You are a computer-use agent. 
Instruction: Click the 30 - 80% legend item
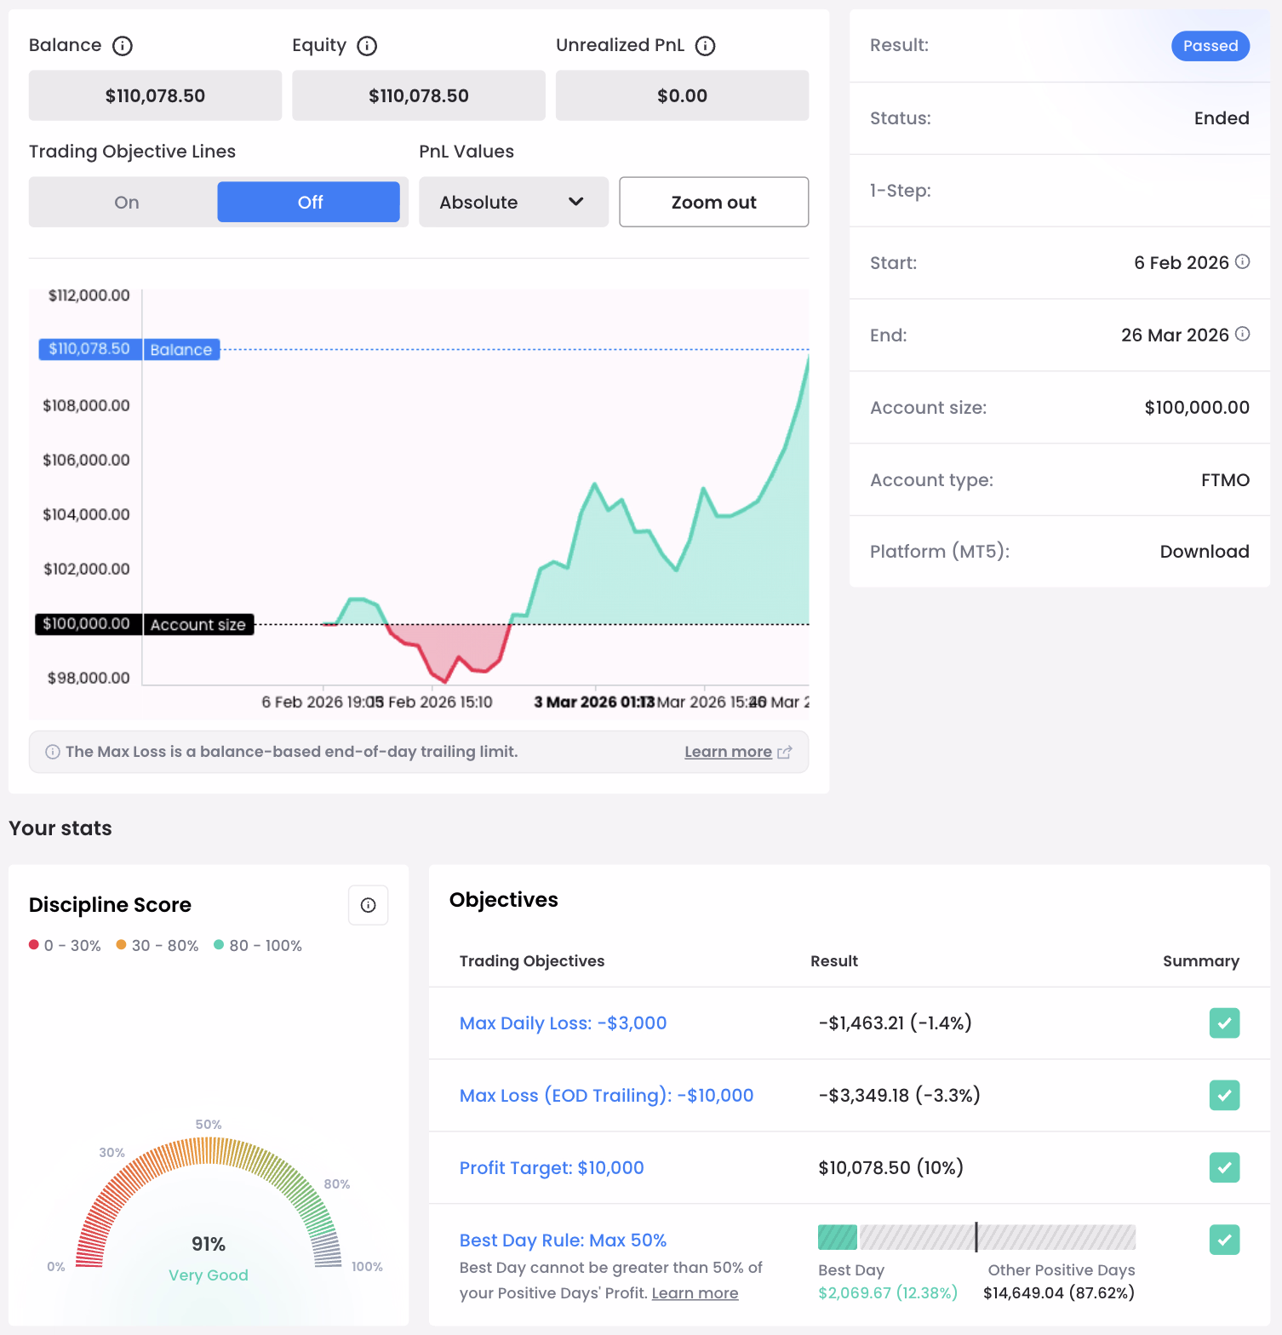(157, 946)
